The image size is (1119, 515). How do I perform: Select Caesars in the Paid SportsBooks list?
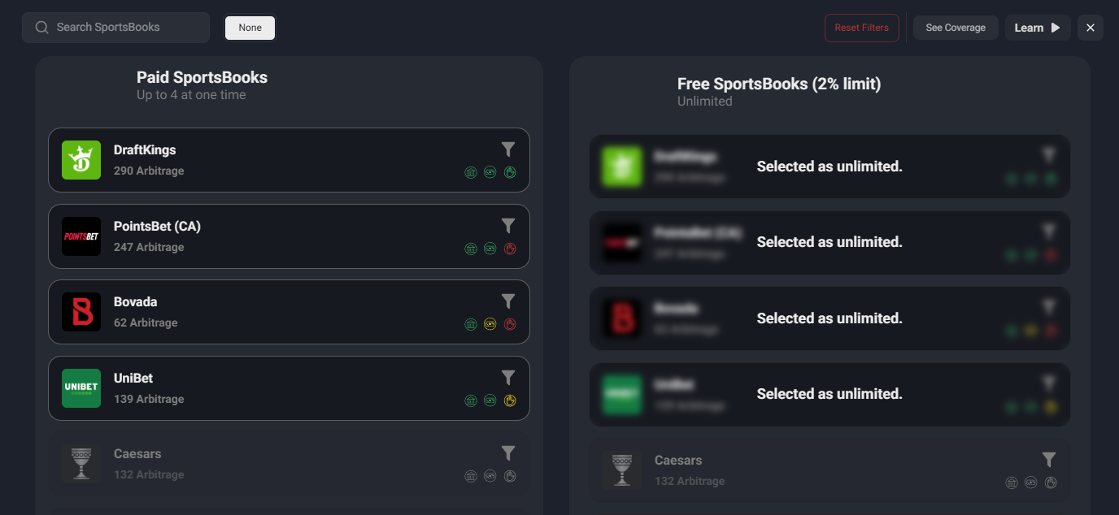(x=285, y=464)
